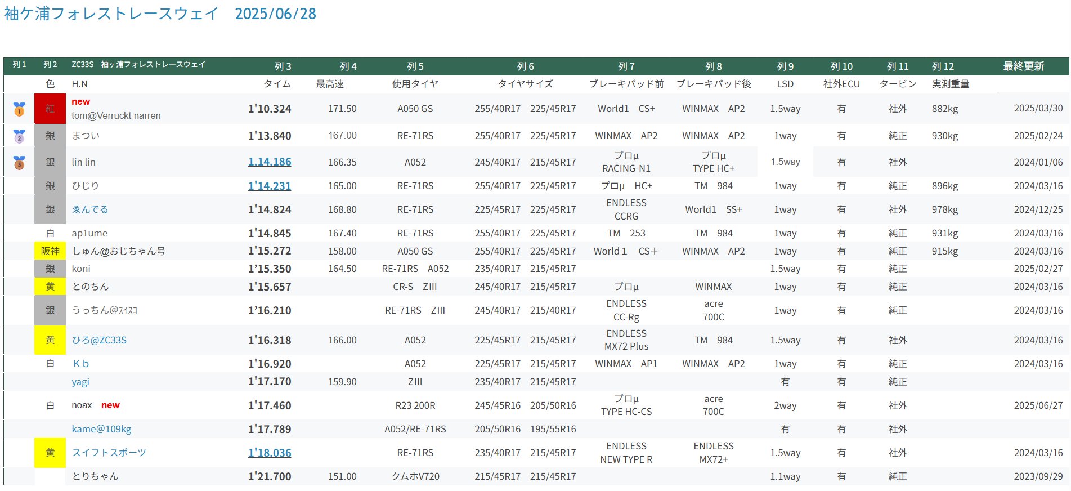The image size is (1071, 491).
Task: Click the H.N subheader
Action: click(x=79, y=84)
